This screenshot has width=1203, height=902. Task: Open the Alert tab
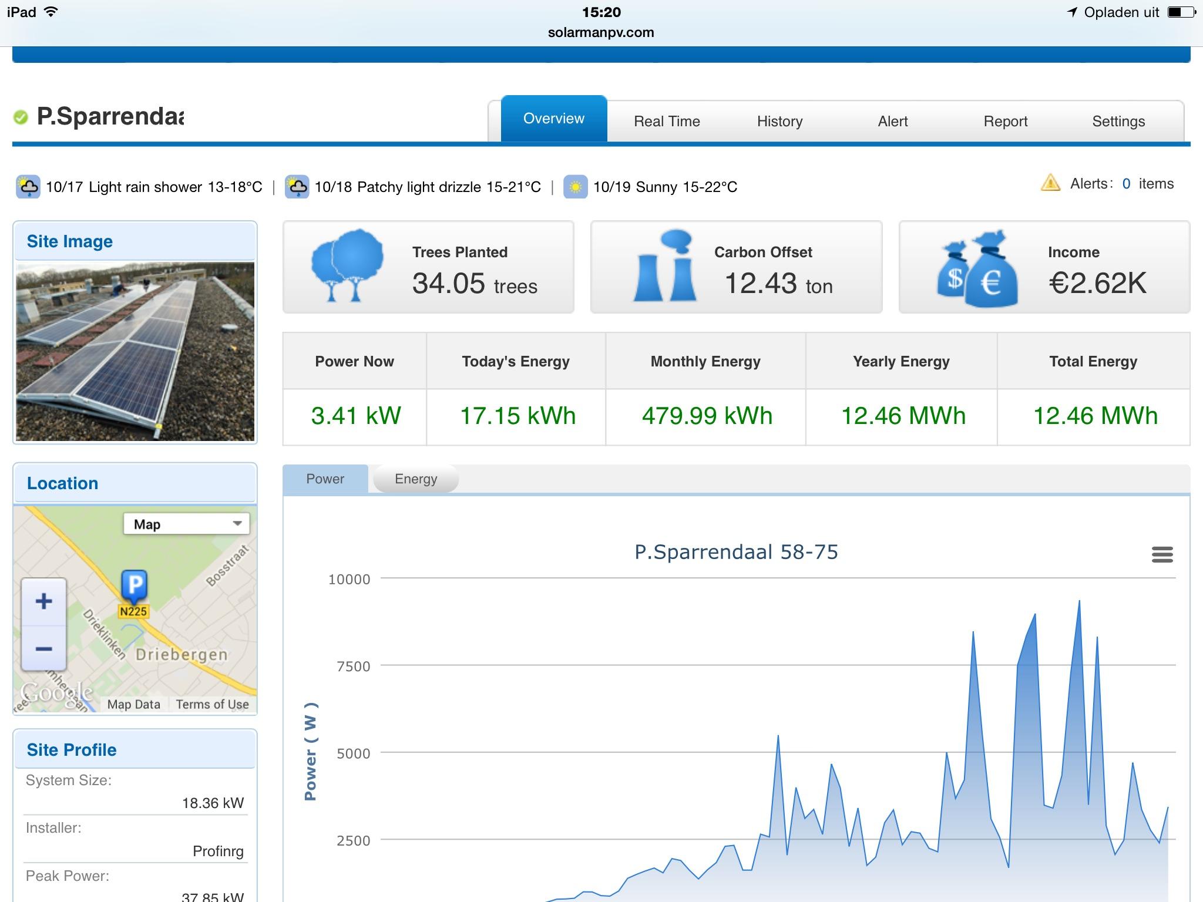pos(893,121)
